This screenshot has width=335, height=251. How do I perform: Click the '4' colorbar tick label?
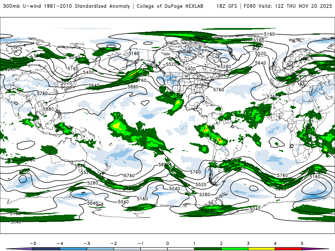tap(275, 243)
